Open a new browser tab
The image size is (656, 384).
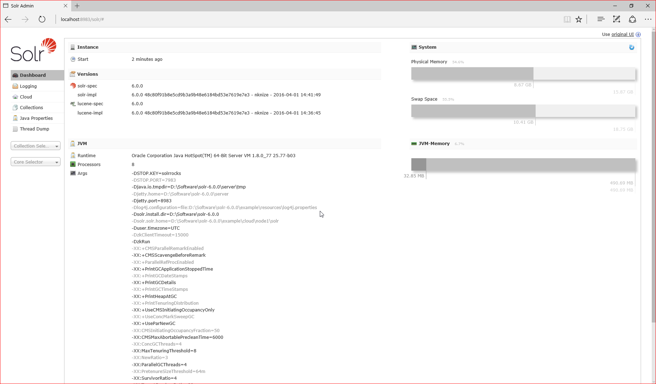click(x=77, y=6)
